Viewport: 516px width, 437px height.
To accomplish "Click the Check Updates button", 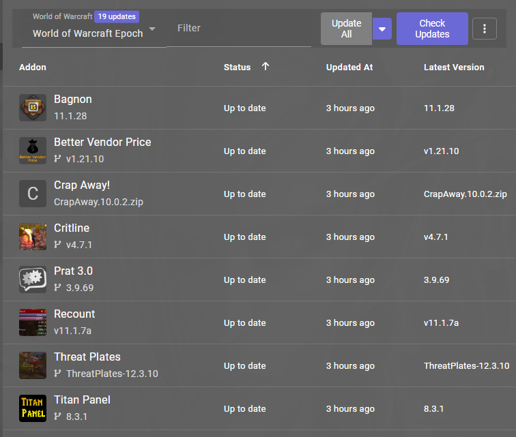I will (x=432, y=29).
